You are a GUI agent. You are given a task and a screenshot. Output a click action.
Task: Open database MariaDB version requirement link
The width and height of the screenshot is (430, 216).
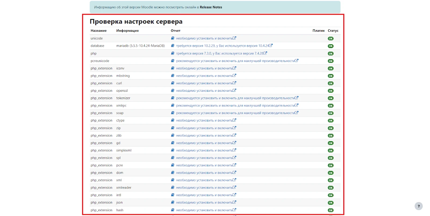(222, 46)
